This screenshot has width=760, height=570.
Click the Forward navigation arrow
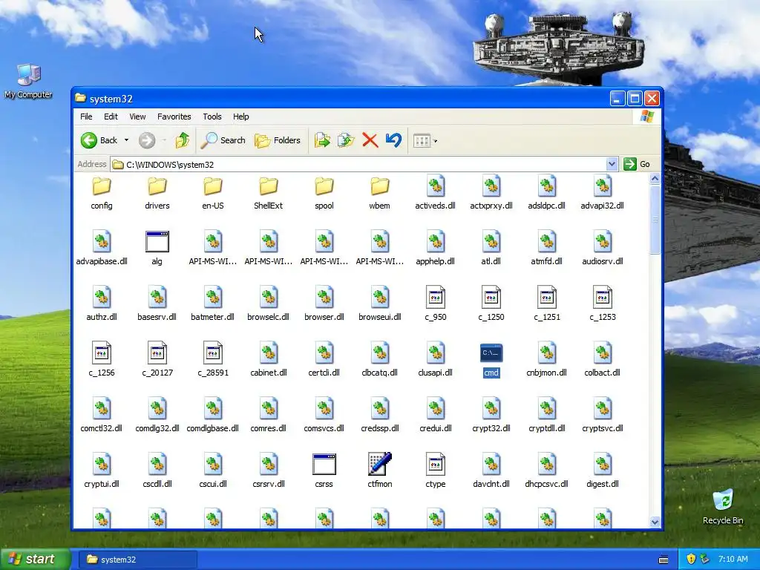147,140
